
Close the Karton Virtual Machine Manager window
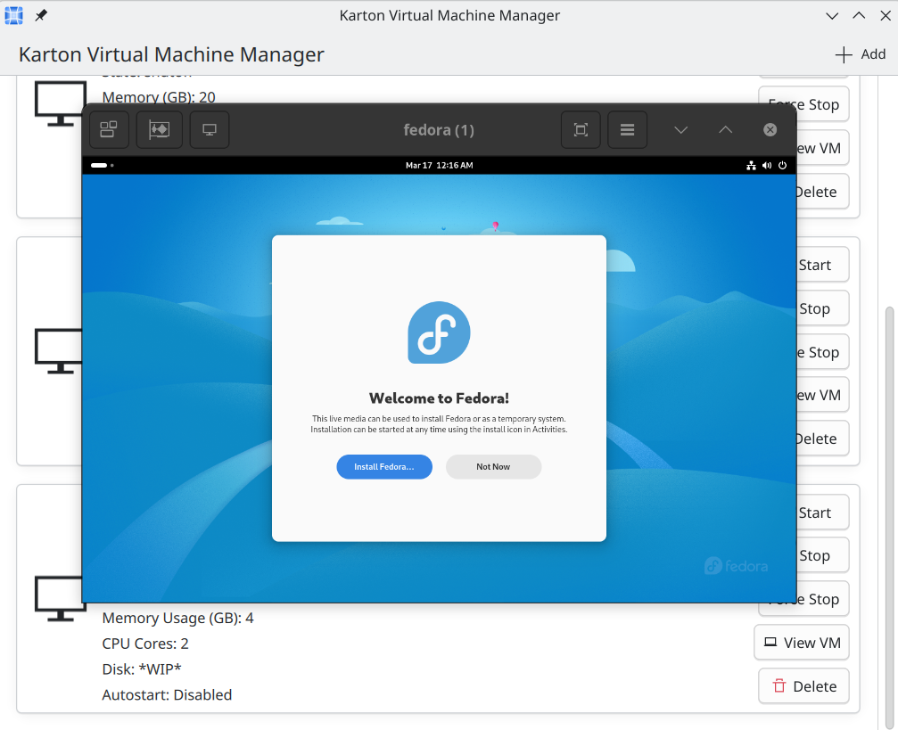(x=886, y=15)
